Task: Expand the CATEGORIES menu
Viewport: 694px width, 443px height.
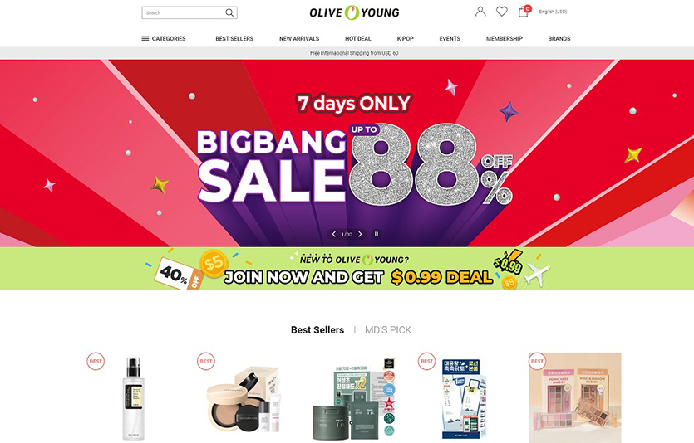Action: tap(164, 39)
